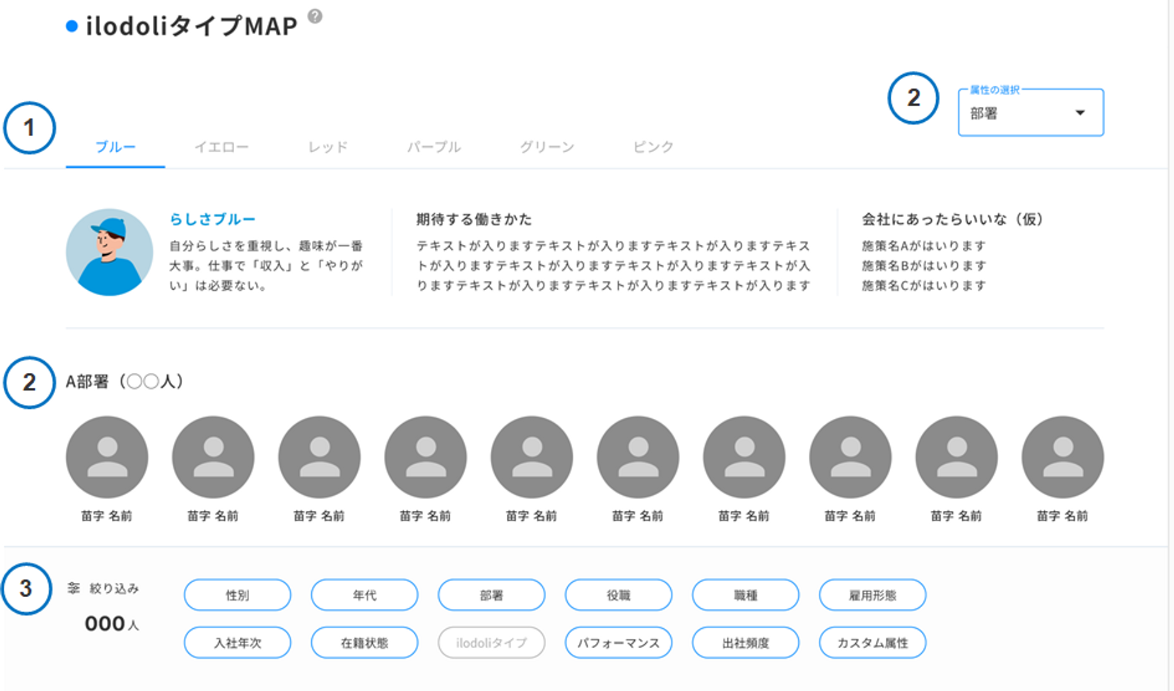The height and width of the screenshot is (691, 1174).
Task: Click the らしさブルー character avatar
Action: pos(109,252)
